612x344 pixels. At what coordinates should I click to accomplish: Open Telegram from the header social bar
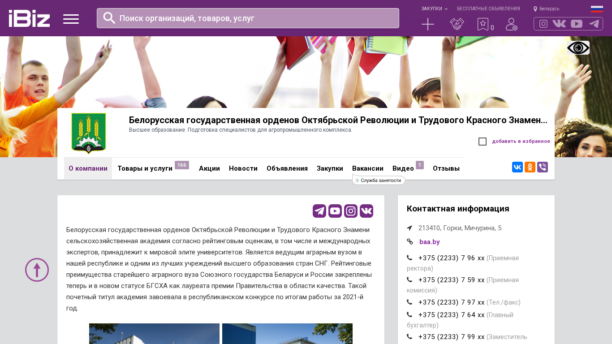pyautogui.click(x=594, y=24)
